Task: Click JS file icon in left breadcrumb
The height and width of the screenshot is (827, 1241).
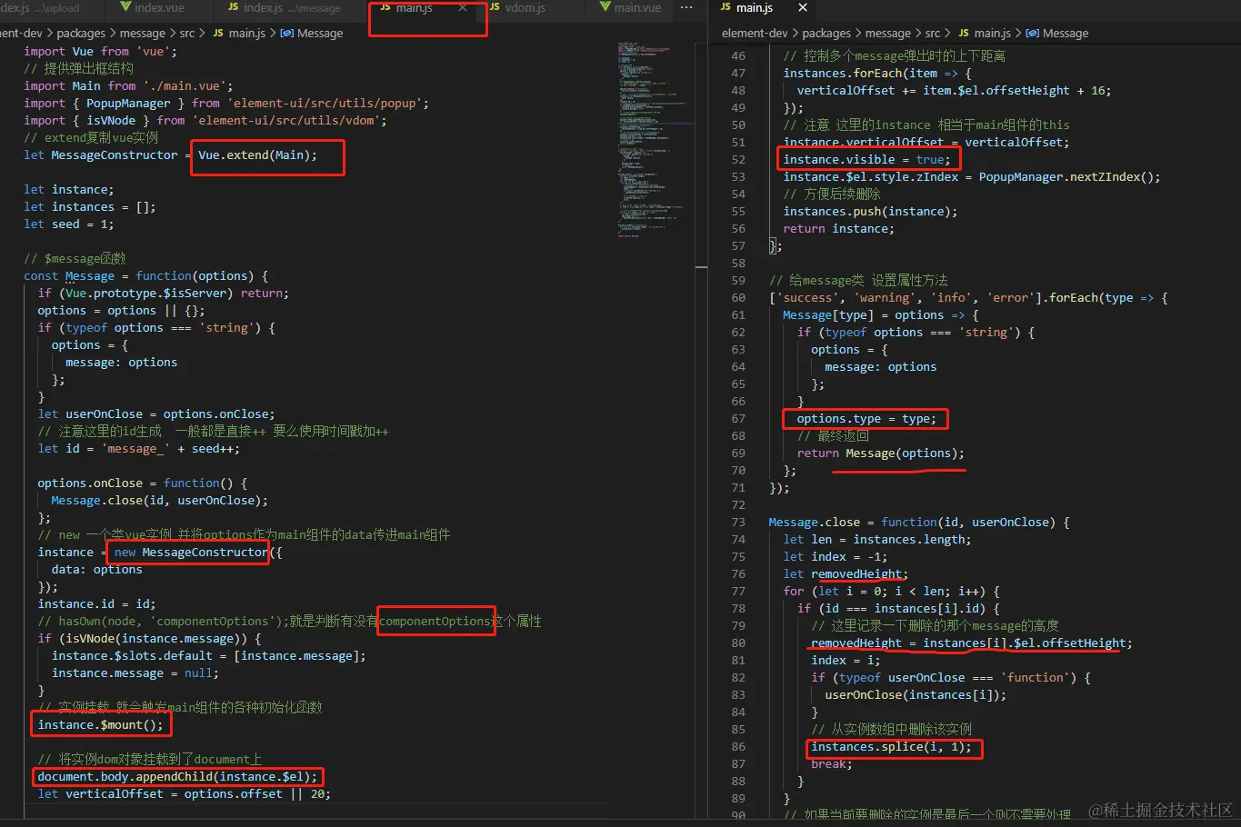Action: pyautogui.click(x=218, y=33)
